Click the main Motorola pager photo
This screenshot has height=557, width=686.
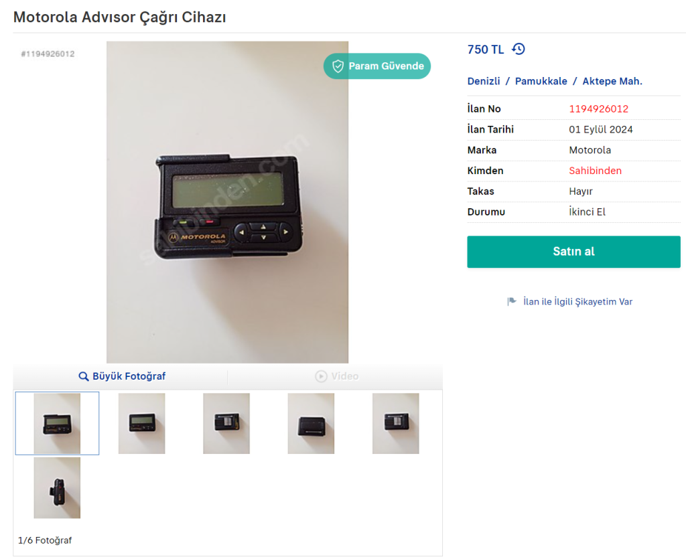pos(228,202)
